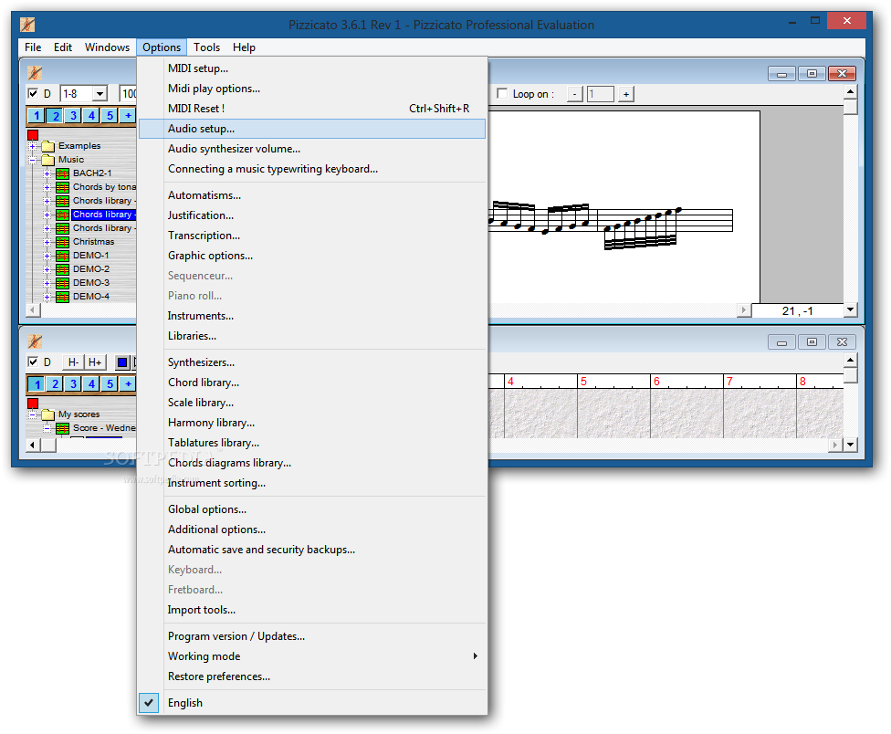Expand the Christmas tree node
This screenshot has width=891, height=734.
47,241
